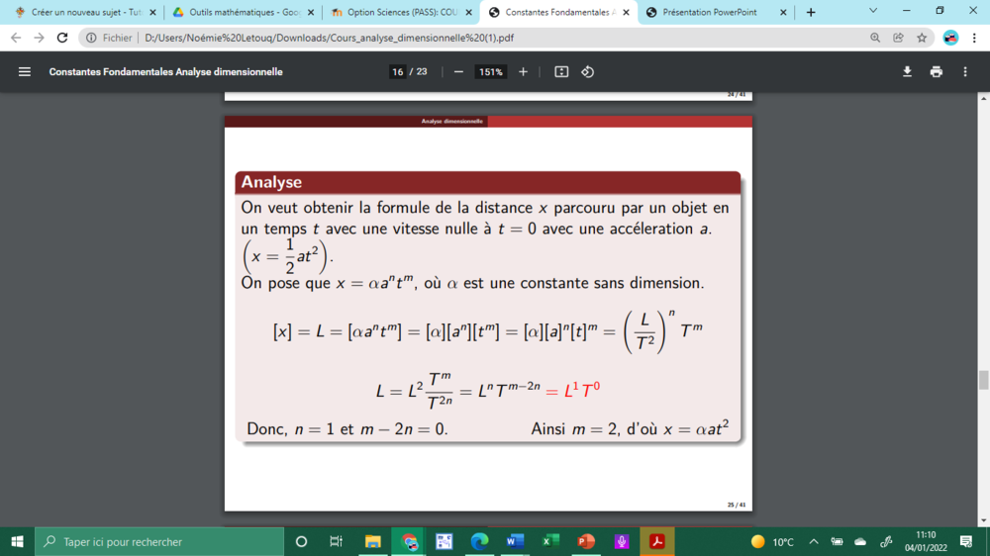Open the Chrome profile avatar
The image size is (990, 556).
(x=950, y=38)
